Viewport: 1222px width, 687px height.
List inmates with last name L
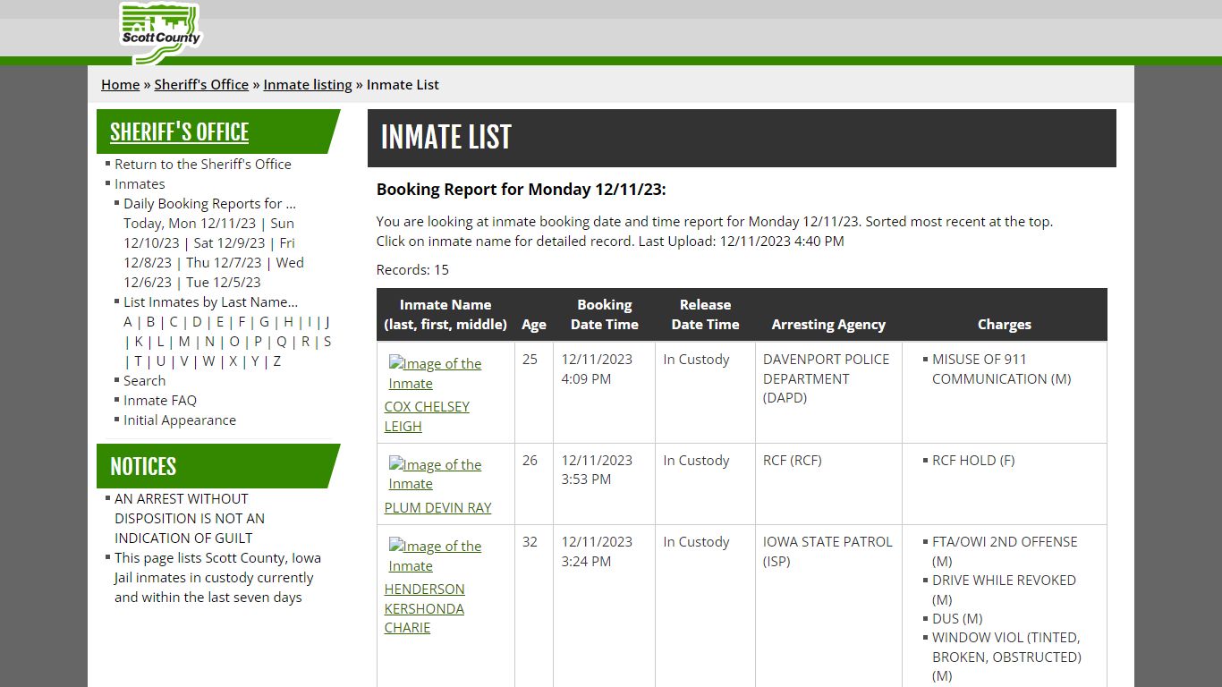pyautogui.click(x=161, y=341)
